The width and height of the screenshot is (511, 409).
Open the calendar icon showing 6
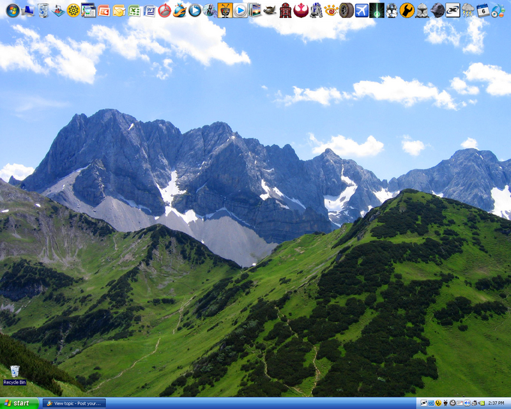point(483,10)
